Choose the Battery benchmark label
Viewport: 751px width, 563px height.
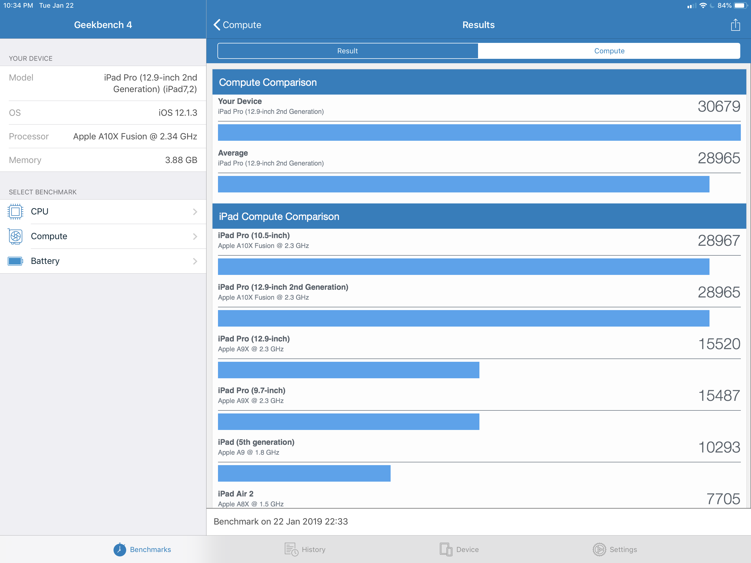point(45,261)
